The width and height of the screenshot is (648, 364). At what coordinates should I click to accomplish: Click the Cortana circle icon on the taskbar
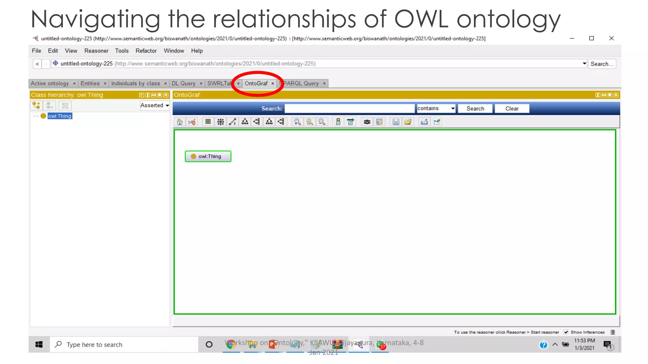209,344
